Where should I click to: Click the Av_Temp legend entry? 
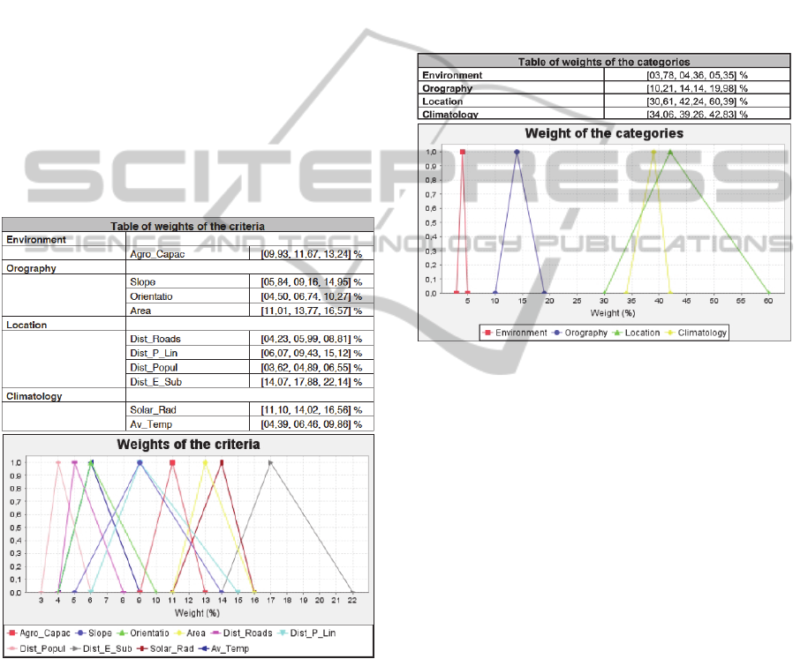[228, 648]
